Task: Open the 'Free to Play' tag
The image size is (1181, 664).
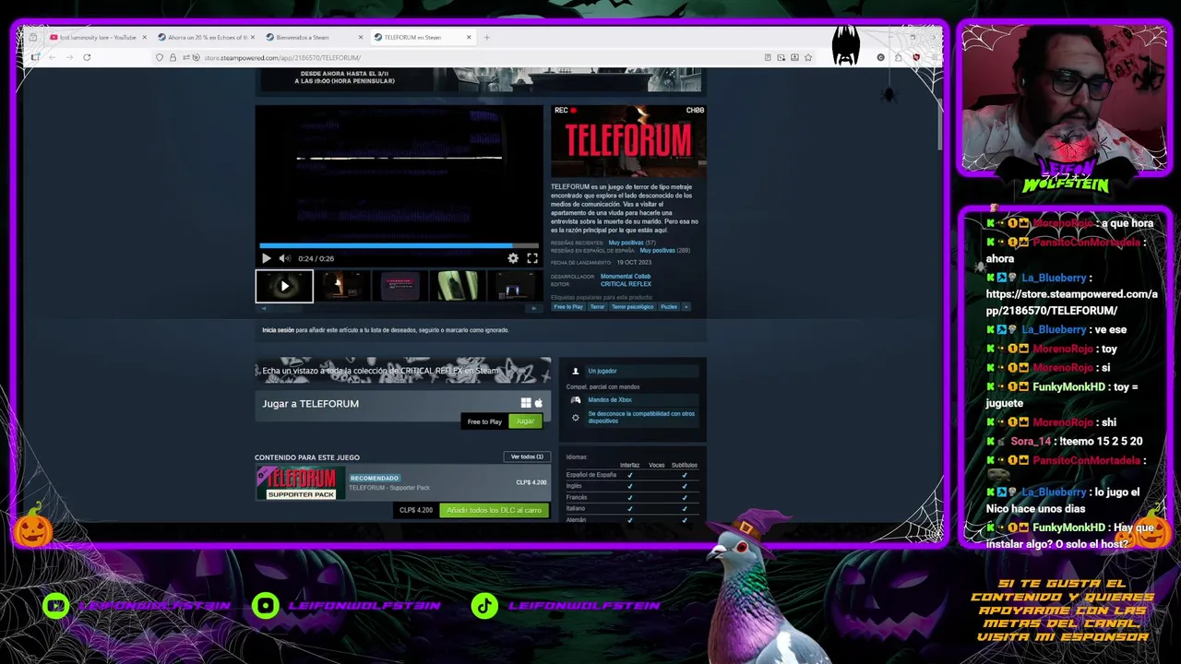Action: (x=568, y=307)
